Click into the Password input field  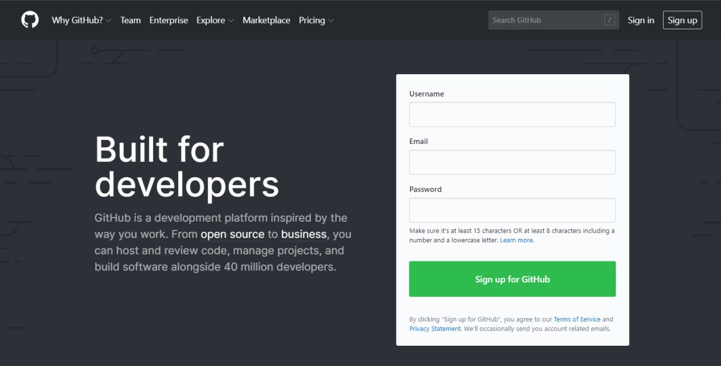coord(512,210)
